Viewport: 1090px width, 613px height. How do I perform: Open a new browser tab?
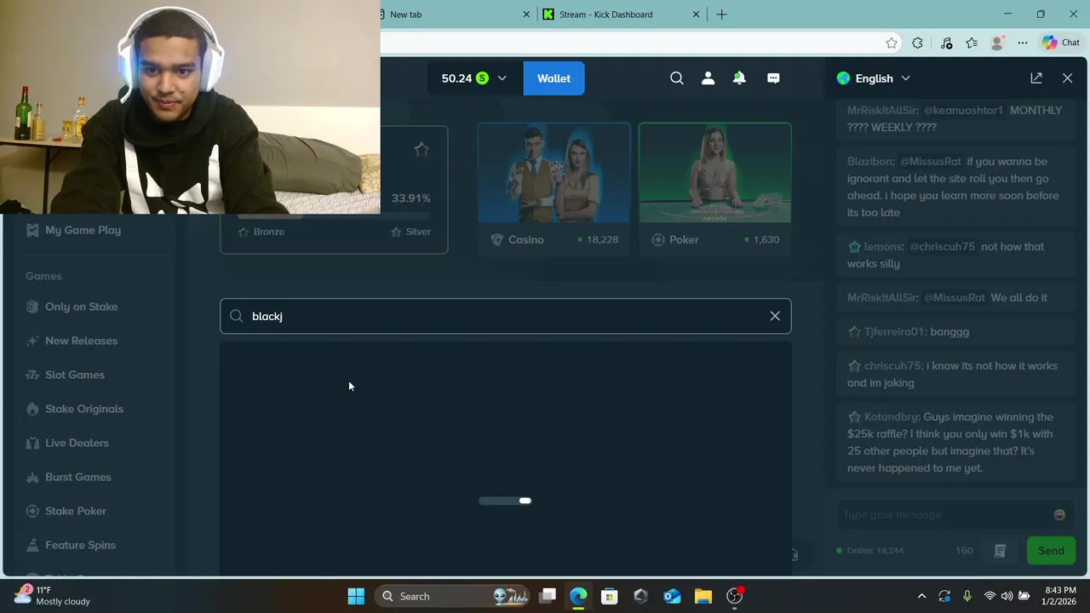coord(722,14)
